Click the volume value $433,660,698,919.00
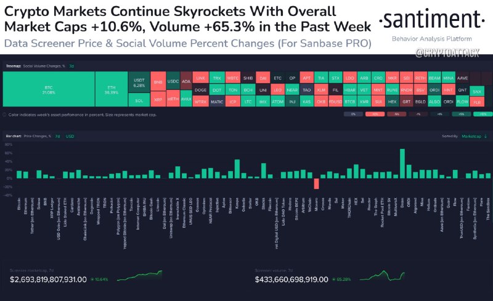493x301 pixels. pos(291,279)
